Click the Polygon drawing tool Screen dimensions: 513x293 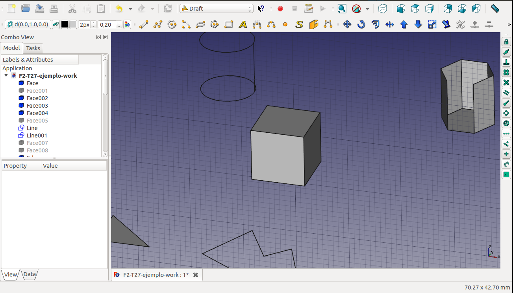[215, 24]
